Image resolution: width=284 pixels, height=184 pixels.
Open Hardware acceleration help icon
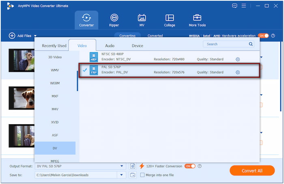coord(273,36)
